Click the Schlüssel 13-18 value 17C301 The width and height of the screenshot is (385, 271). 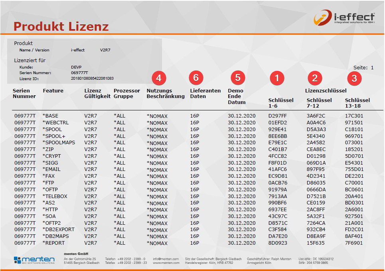point(354,116)
